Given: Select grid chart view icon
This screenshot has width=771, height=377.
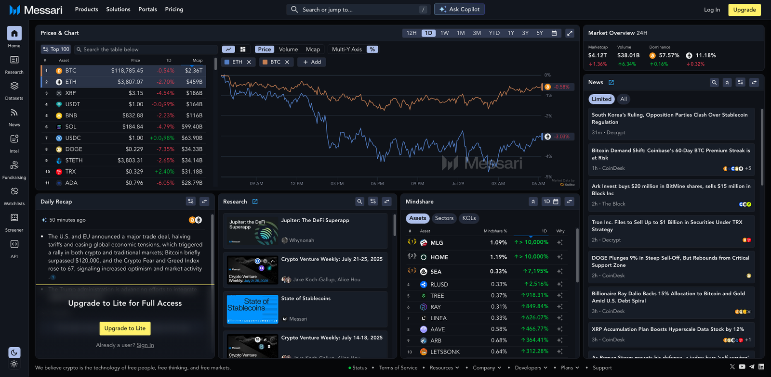Looking at the screenshot, I should pyautogui.click(x=243, y=50).
